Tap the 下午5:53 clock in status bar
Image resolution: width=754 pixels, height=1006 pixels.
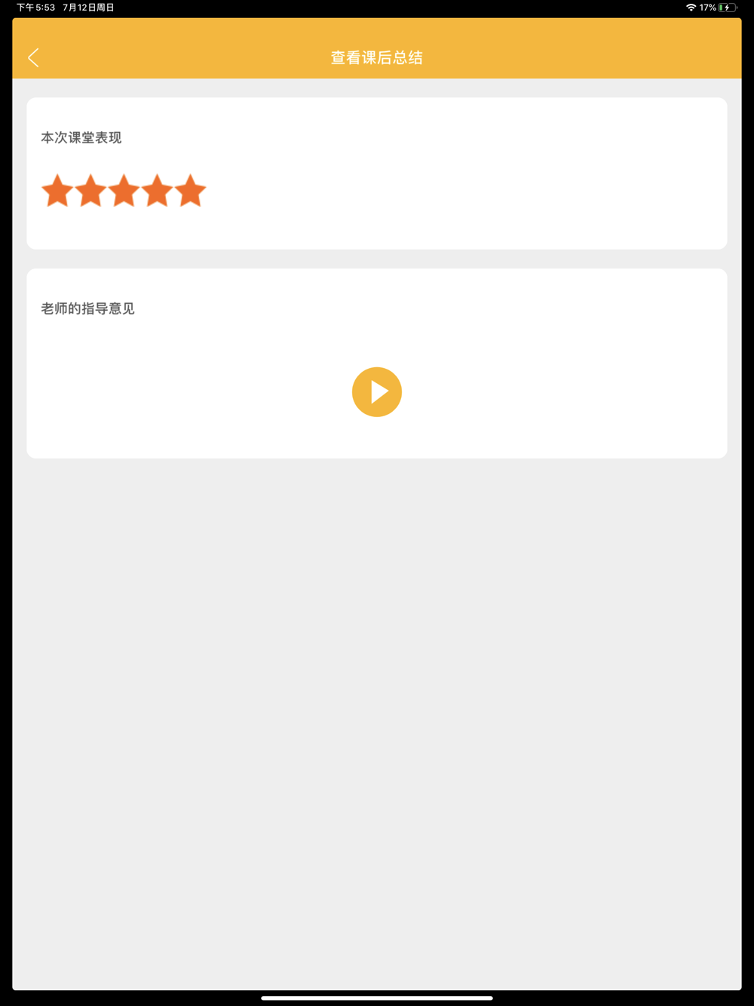[x=36, y=8]
